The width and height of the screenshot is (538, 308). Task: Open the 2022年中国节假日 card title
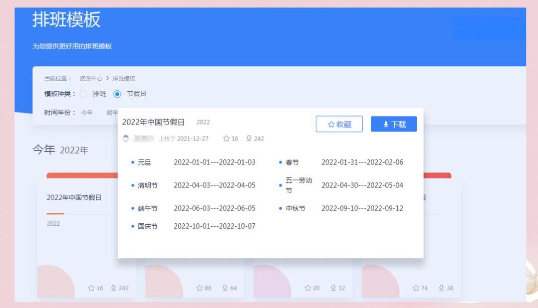coord(74,198)
